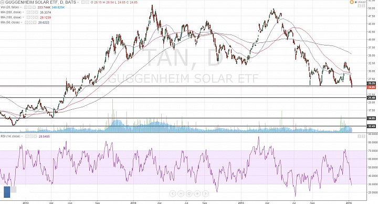Click the MA (100, close) label

tap(11, 18)
